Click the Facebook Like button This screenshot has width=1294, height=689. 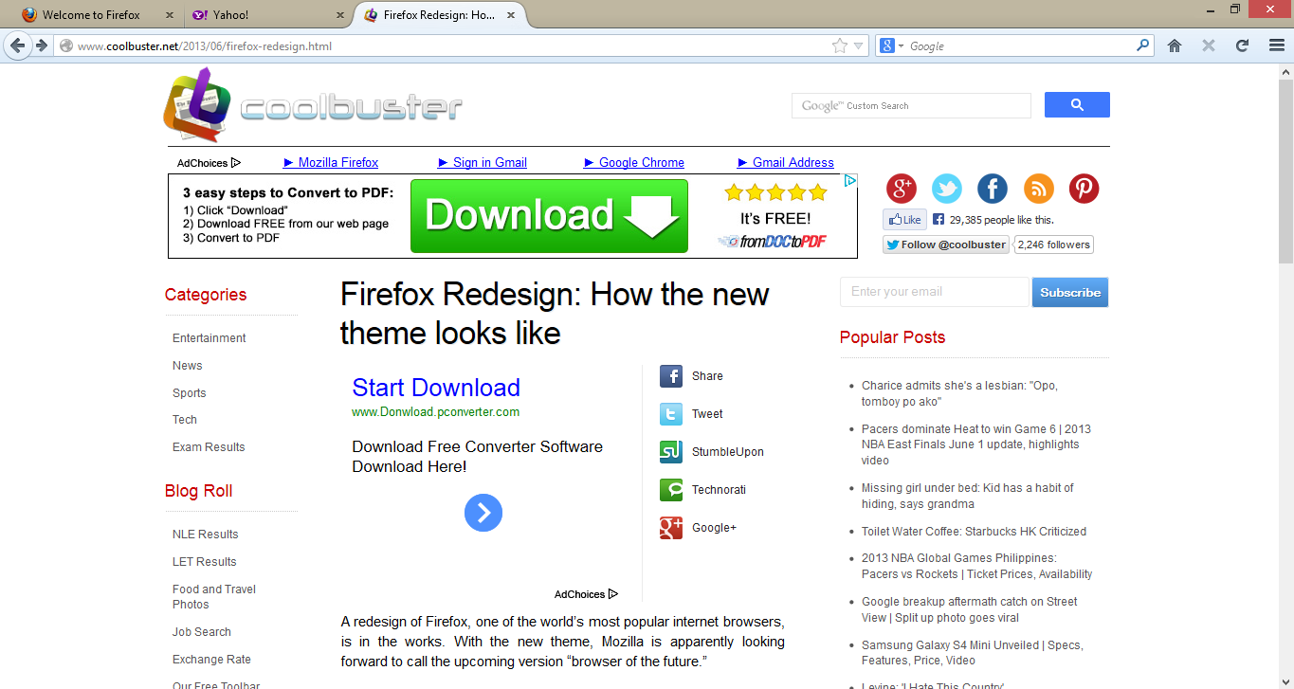pyautogui.click(x=904, y=220)
